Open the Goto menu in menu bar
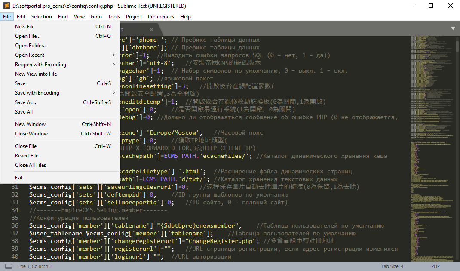The width and height of the screenshot is (460, 271). click(96, 17)
